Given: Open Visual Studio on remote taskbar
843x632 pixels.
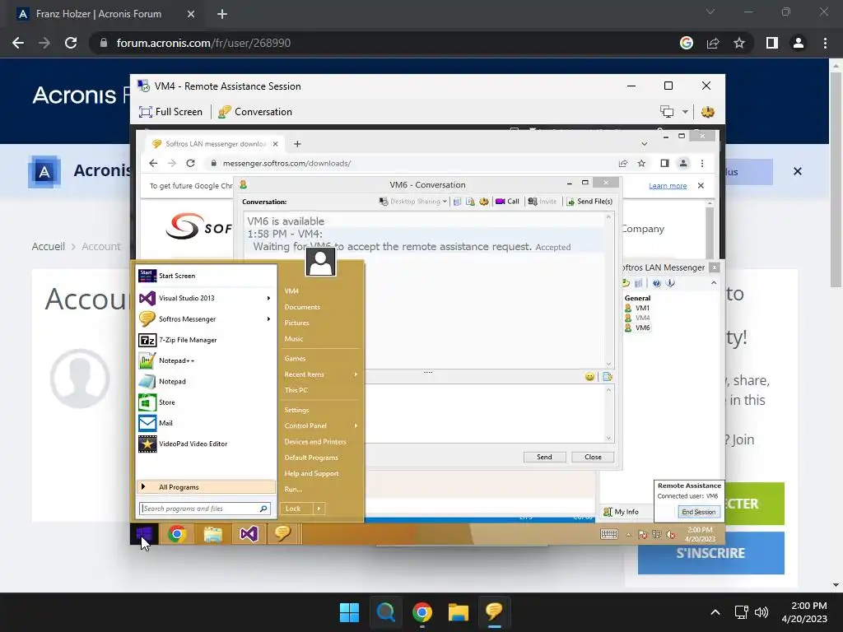Looking at the screenshot, I should [249, 533].
